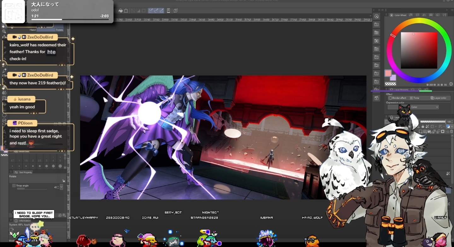The image size is (454, 247).
Task: Click the brush size list scroll-up arrow
Action: pos(64,156)
